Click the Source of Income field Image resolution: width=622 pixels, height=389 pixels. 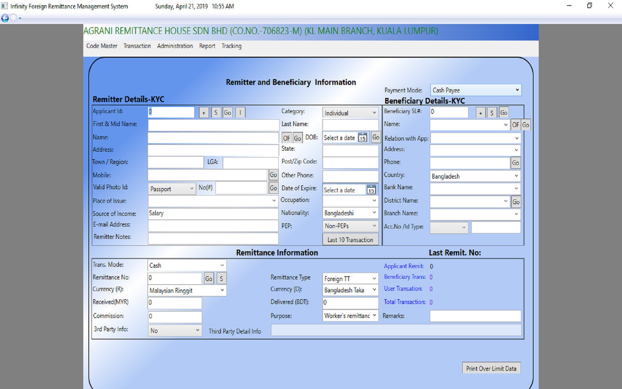point(213,213)
